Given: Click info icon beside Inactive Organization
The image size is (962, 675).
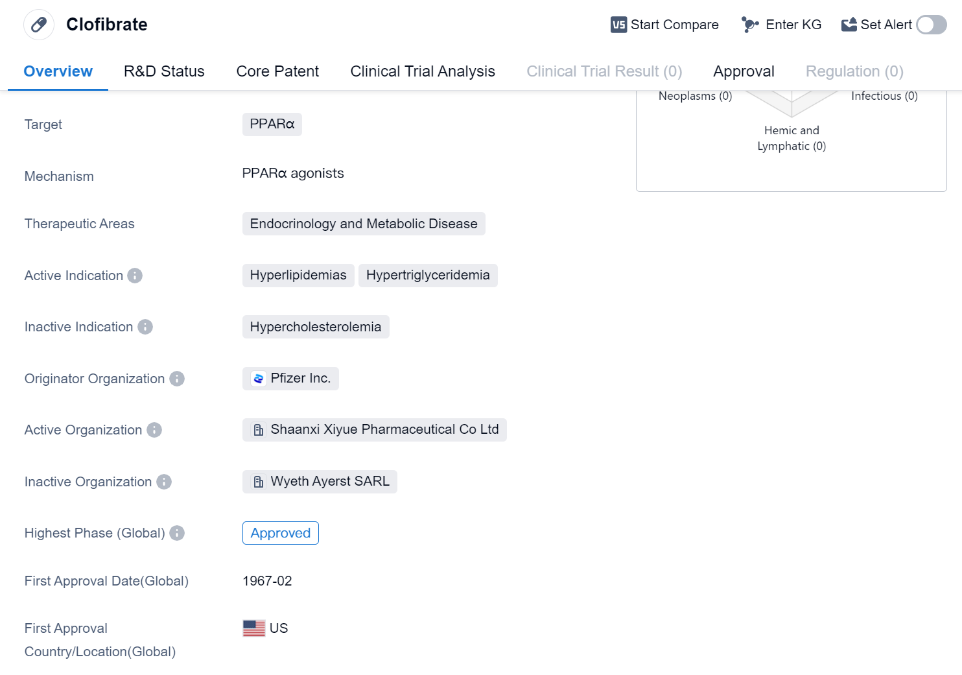Looking at the screenshot, I should point(164,482).
